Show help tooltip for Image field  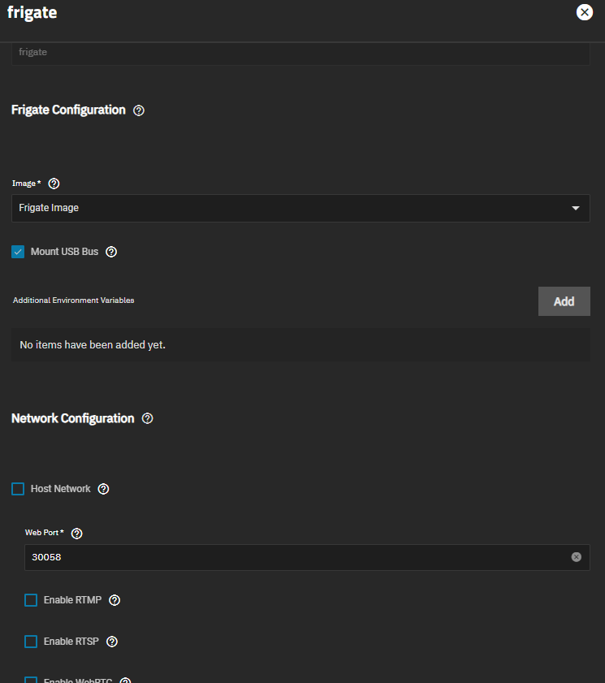point(54,184)
